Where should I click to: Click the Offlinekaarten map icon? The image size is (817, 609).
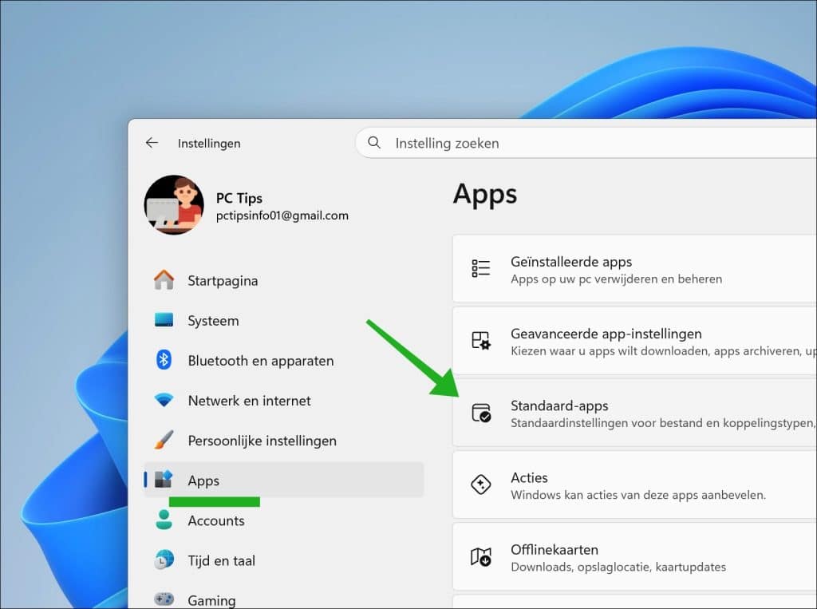click(480, 556)
